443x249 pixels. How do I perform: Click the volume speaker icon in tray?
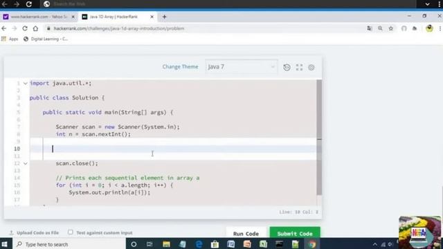(x=390, y=244)
